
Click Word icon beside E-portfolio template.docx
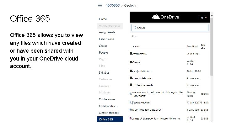pyautogui.click(x=131, y=109)
